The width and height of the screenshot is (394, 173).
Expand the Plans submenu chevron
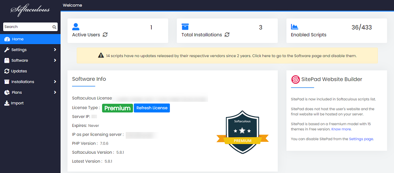(x=55, y=93)
